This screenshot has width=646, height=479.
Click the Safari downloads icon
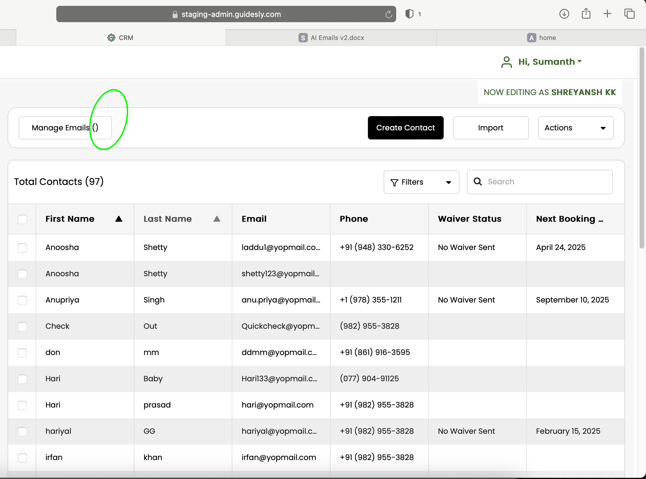point(564,14)
